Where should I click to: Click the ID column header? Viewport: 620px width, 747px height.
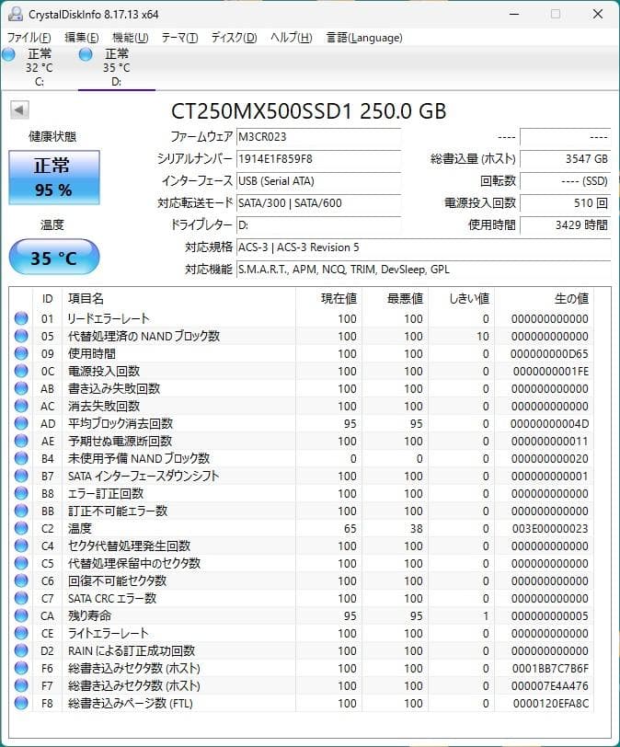(47, 299)
